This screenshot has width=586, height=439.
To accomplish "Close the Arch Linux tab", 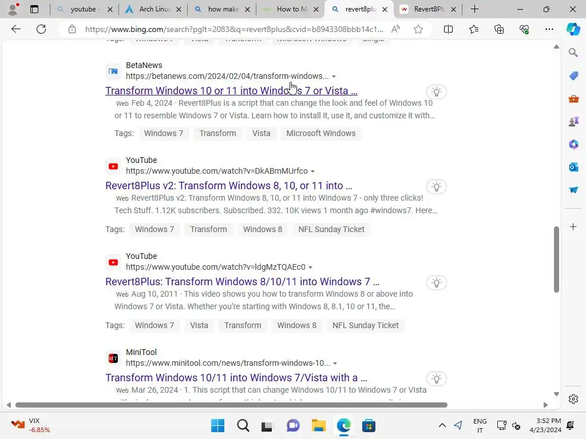I will click(x=179, y=9).
